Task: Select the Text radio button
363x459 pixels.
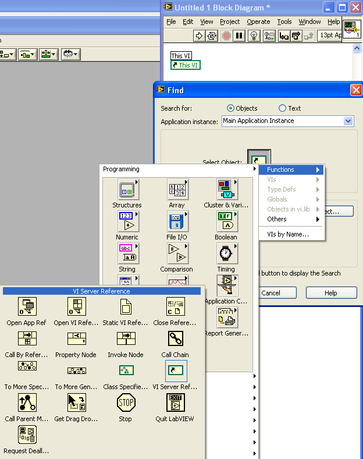Action: (x=282, y=108)
